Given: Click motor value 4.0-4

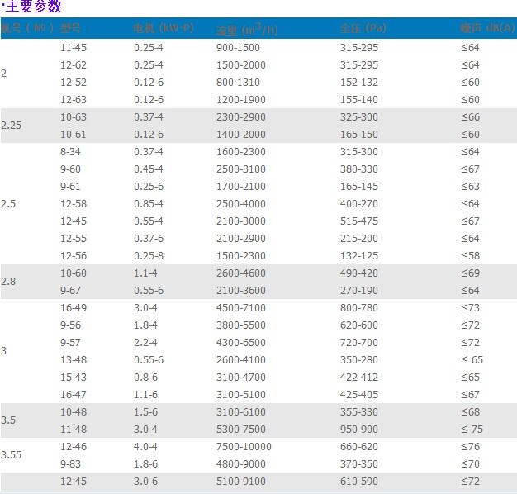Looking at the screenshot, I should (x=145, y=447).
